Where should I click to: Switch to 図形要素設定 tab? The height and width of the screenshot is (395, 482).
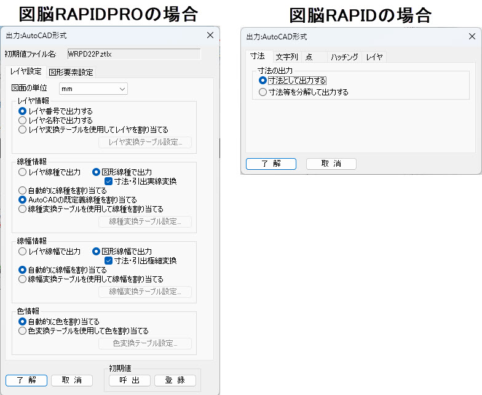pos(71,72)
